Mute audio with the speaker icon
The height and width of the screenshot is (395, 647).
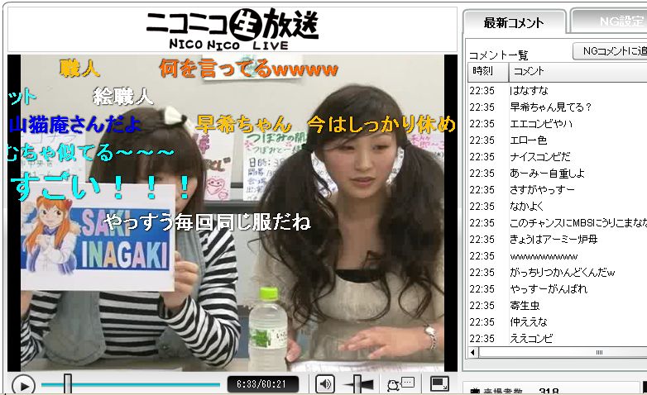click(325, 384)
